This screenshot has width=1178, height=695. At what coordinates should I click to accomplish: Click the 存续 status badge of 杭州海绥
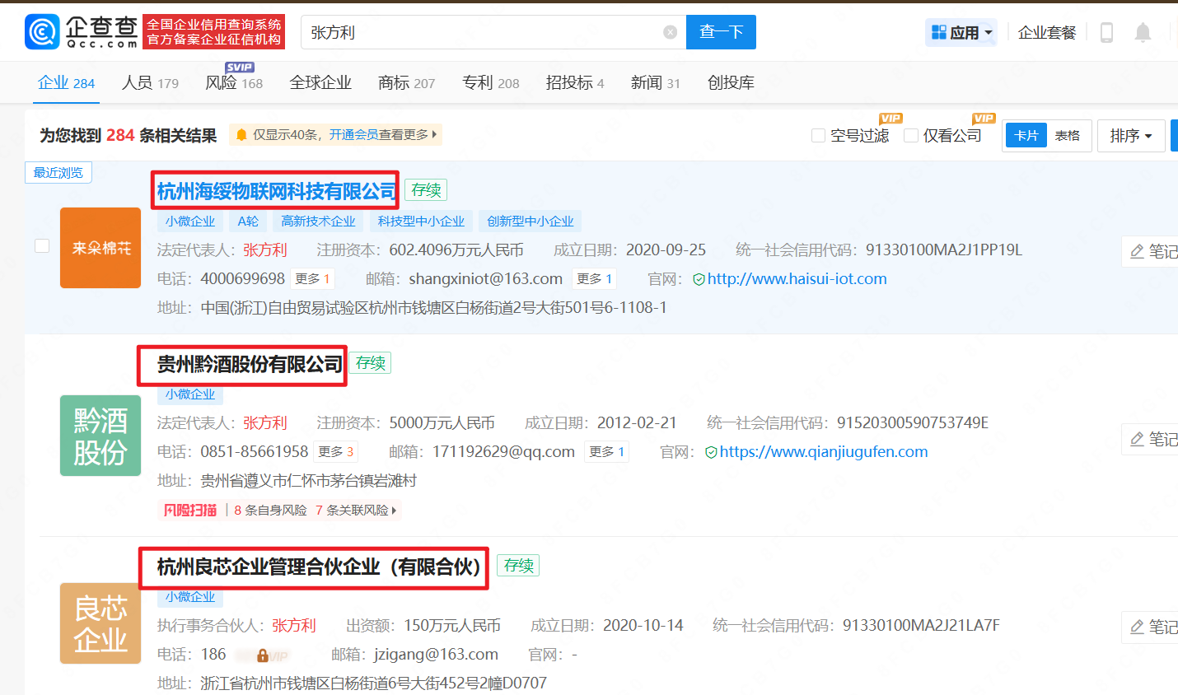(x=426, y=190)
